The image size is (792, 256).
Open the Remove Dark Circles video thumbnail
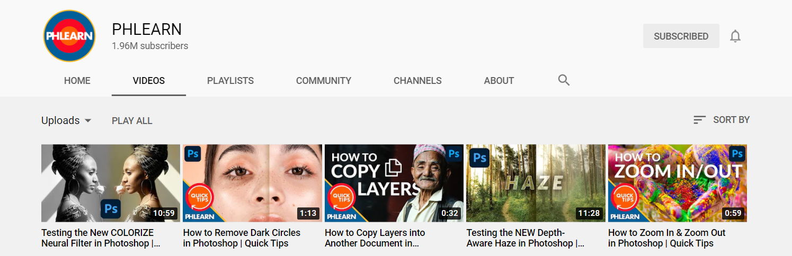click(252, 183)
